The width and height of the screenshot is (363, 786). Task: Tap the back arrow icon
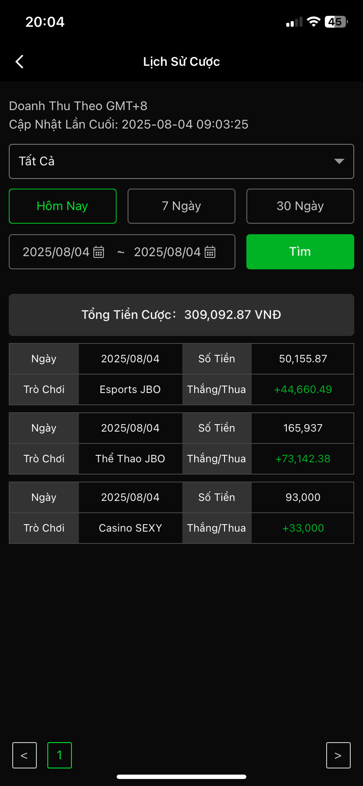coord(19,62)
